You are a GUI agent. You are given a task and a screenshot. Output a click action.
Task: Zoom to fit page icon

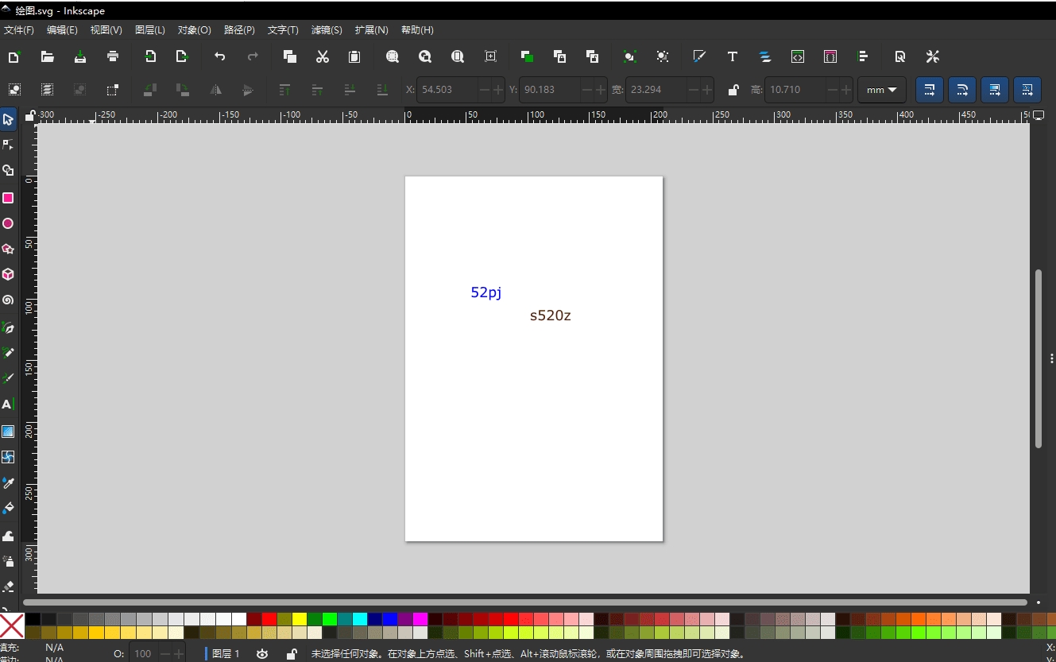pos(458,56)
